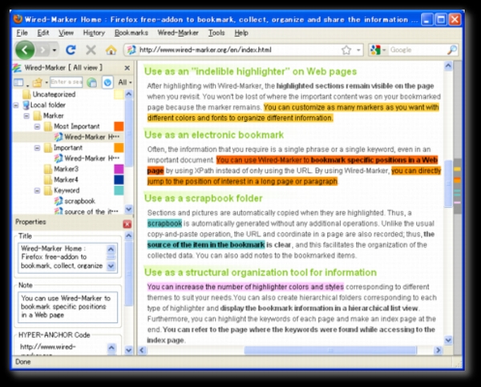Click the Wired-Marker logo in sidebar header
This screenshot has width=481, height=387.
click(x=17, y=68)
